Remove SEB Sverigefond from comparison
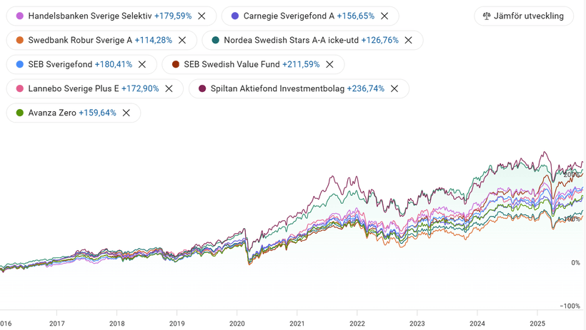 coord(142,64)
